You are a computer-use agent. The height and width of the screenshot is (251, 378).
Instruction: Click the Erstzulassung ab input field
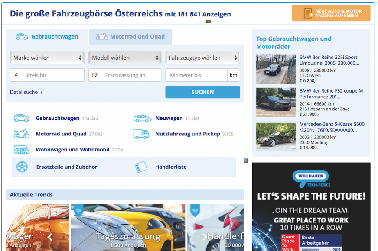pos(131,75)
